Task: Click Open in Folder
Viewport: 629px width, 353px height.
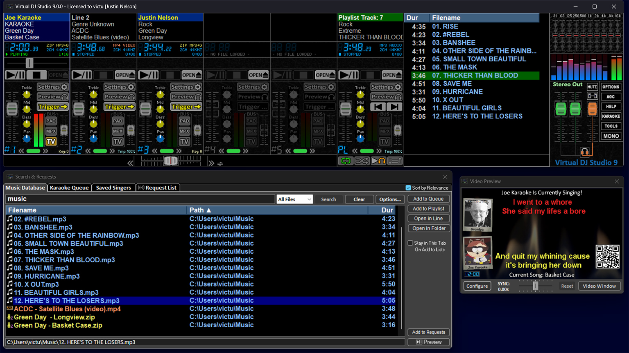Action: click(428, 228)
